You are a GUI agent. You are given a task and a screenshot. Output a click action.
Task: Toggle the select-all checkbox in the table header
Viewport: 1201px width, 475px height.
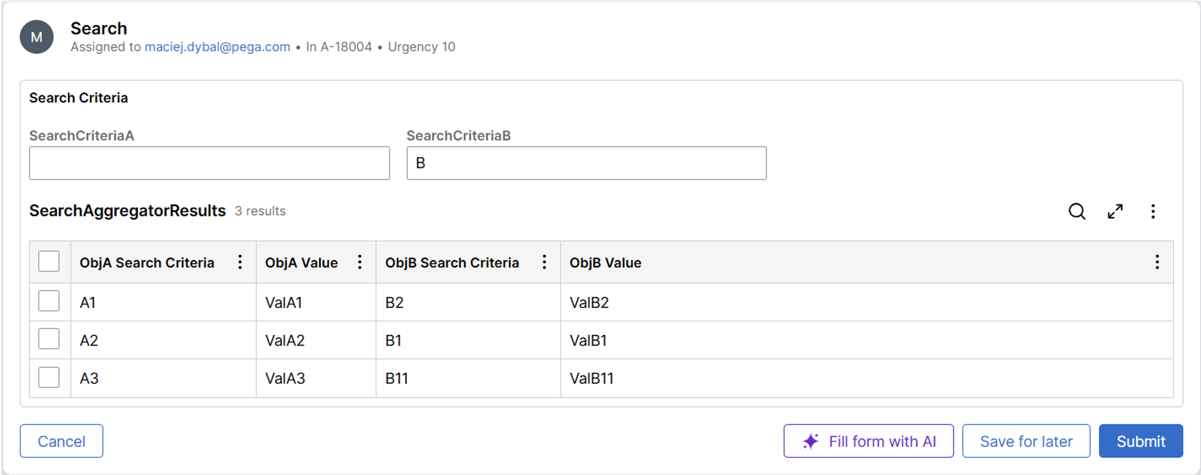pos(49,262)
